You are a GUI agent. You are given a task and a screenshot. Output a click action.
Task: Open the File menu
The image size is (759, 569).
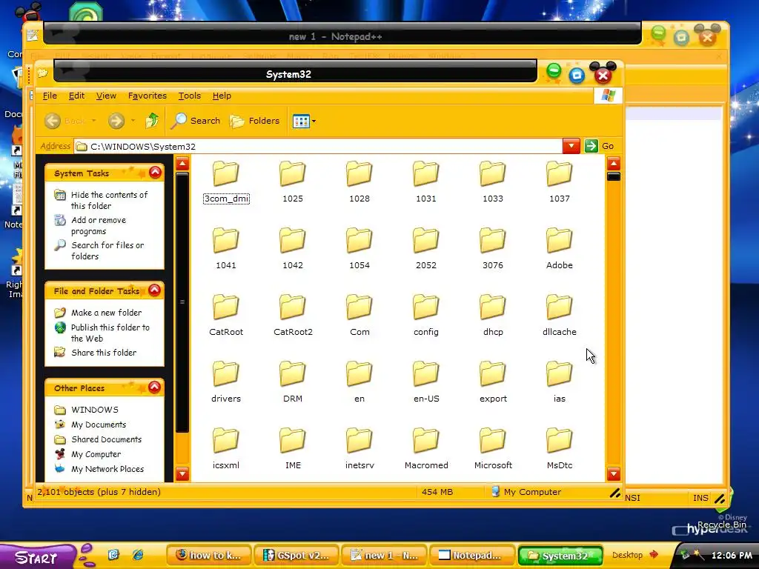(50, 96)
